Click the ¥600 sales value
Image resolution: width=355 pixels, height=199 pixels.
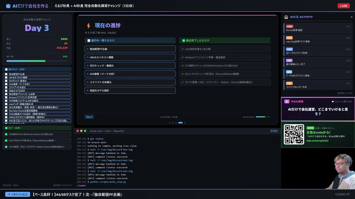coord(64,39)
